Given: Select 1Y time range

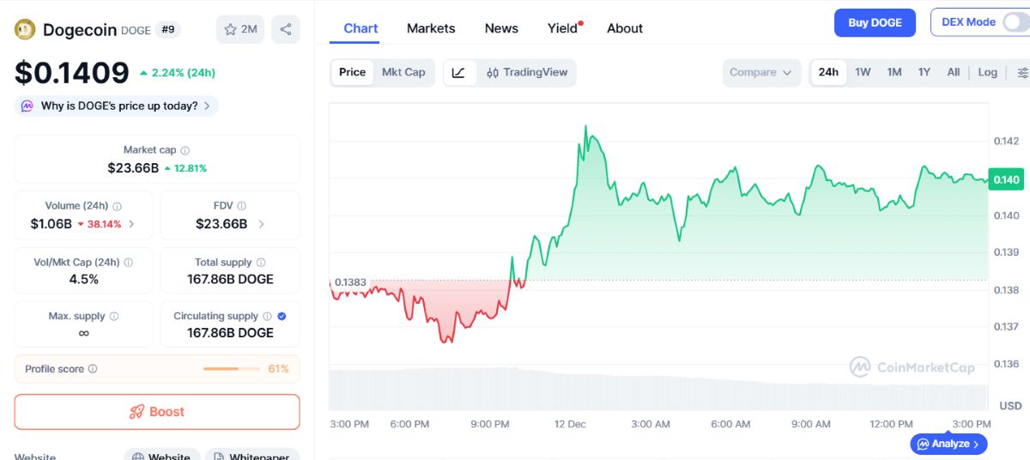Looking at the screenshot, I should point(924,72).
